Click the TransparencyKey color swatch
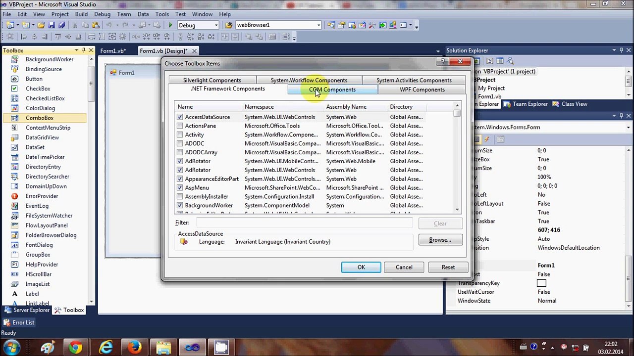Viewport: 634px width, 356px height. coord(541,283)
